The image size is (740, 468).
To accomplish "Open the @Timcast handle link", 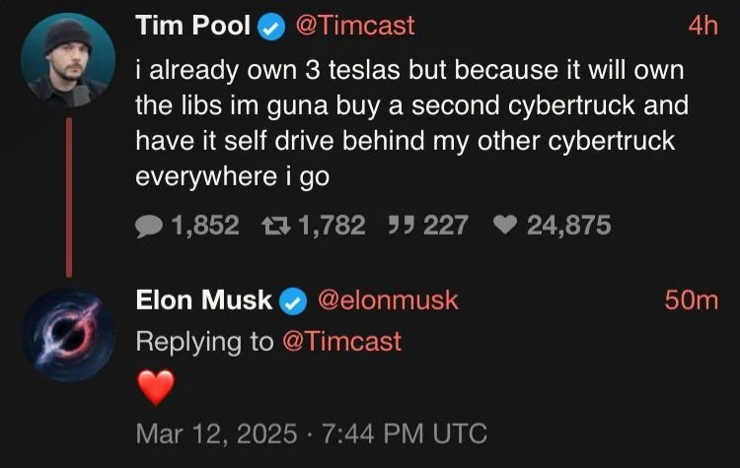I will pyautogui.click(x=355, y=27).
